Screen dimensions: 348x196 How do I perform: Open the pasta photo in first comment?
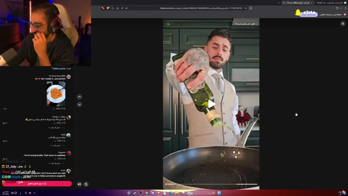point(56,94)
